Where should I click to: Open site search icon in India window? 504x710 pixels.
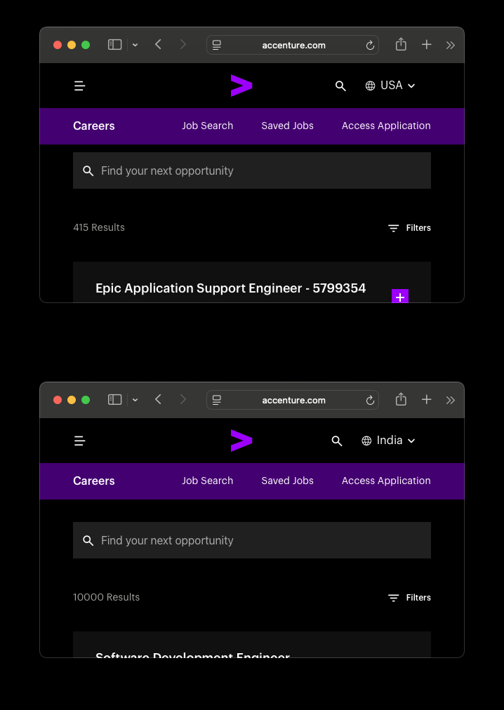(337, 441)
